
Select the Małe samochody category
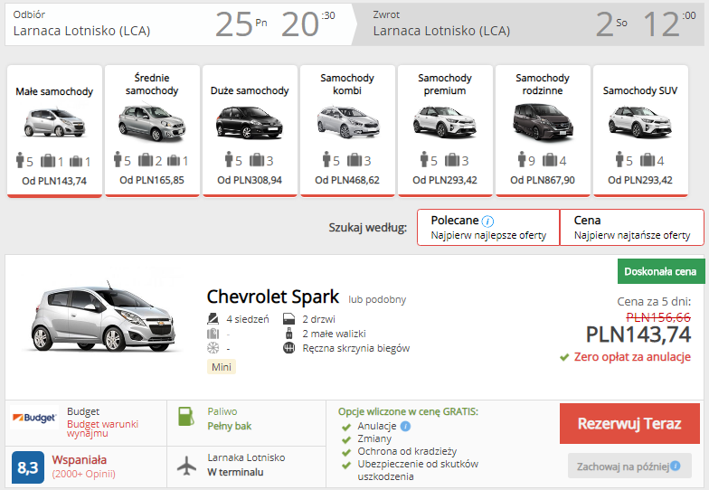(x=54, y=131)
